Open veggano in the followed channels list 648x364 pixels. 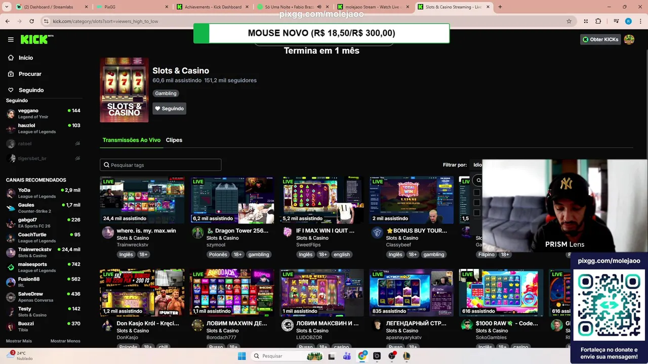point(43,113)
